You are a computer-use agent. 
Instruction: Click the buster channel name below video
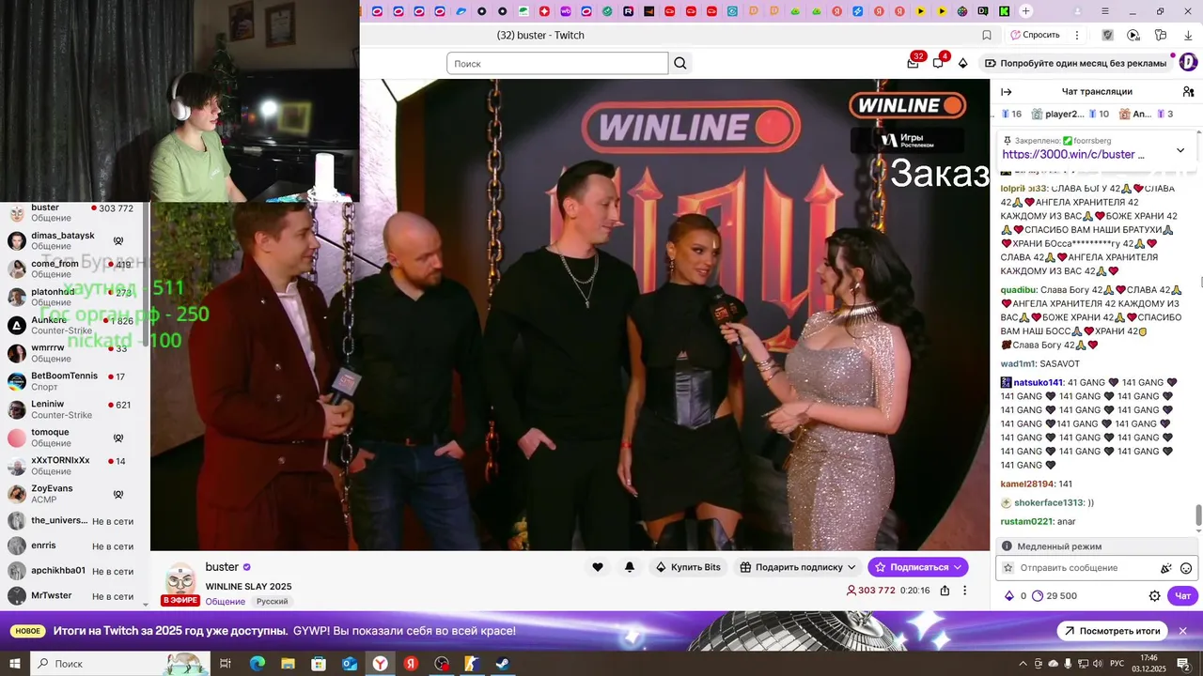[x=222, y=567]
